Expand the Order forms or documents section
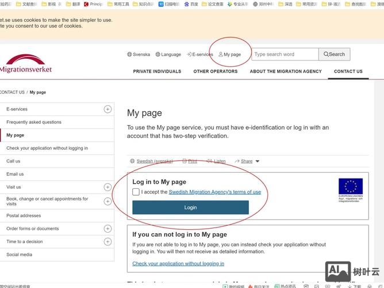The image size is (384, 288). tap(107, 229)
